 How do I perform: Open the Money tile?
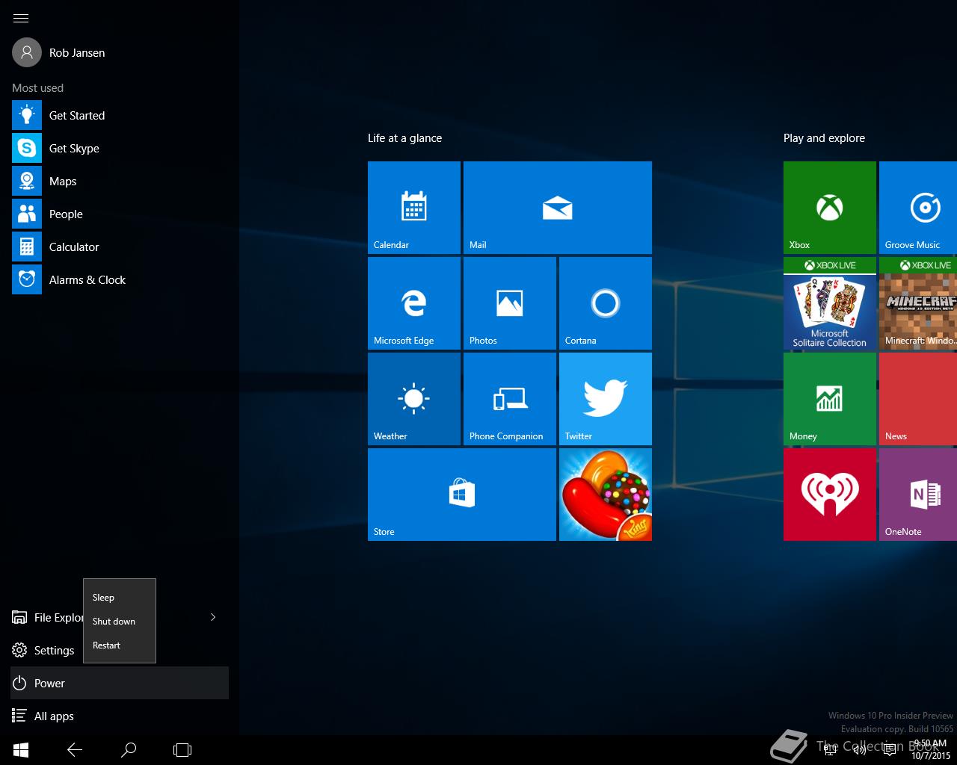[830, 399]
